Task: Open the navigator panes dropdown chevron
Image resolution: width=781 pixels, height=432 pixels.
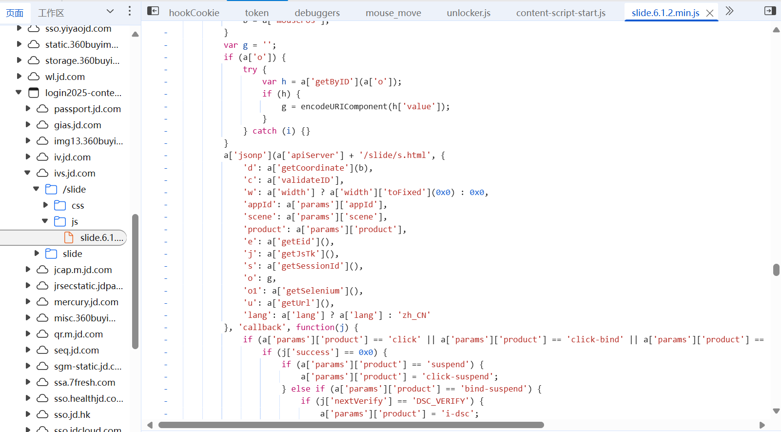Action: coord(110,11)
